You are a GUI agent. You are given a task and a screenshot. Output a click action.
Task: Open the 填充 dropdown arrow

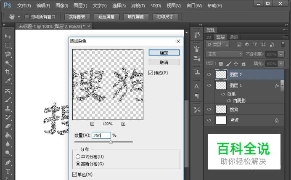[x=281, y=64]
